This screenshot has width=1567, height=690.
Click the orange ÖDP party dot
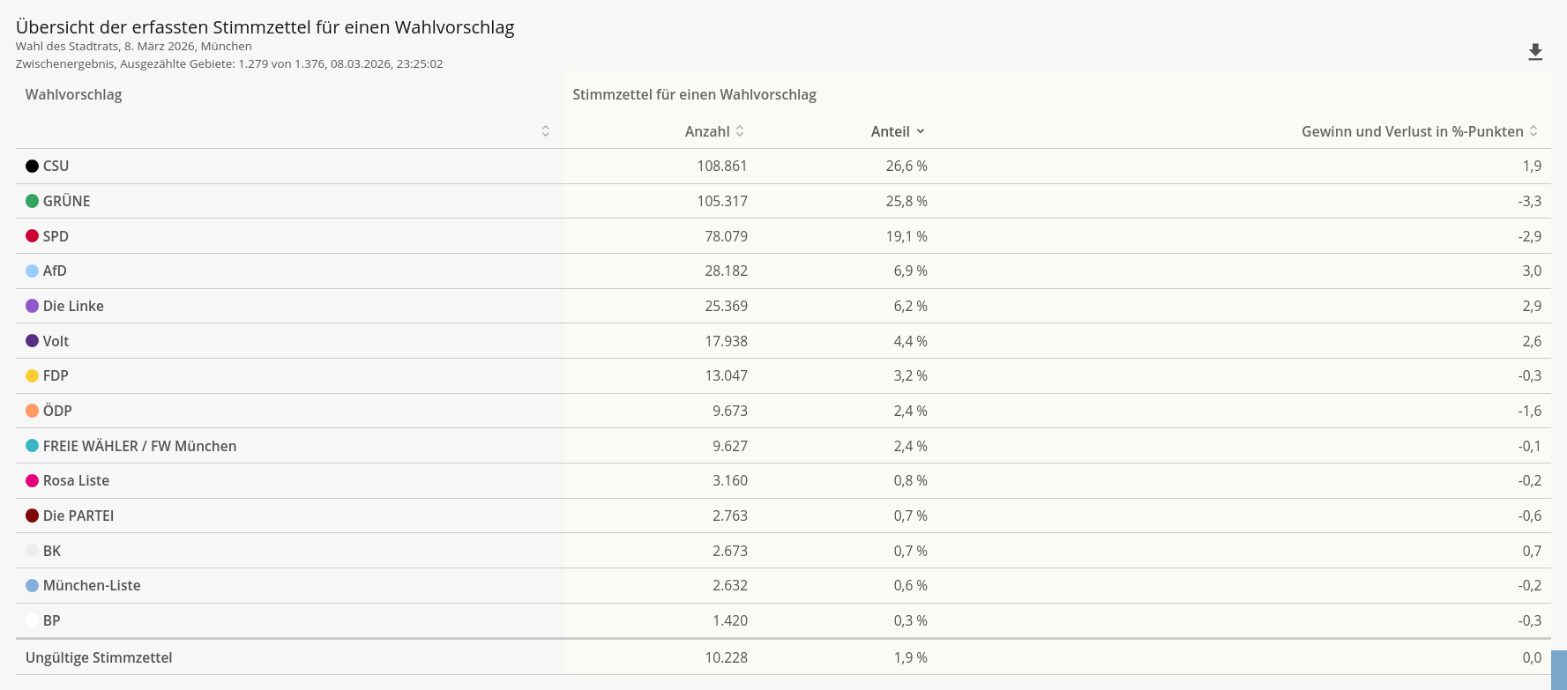pyautogui.click(x=33, y=411)
